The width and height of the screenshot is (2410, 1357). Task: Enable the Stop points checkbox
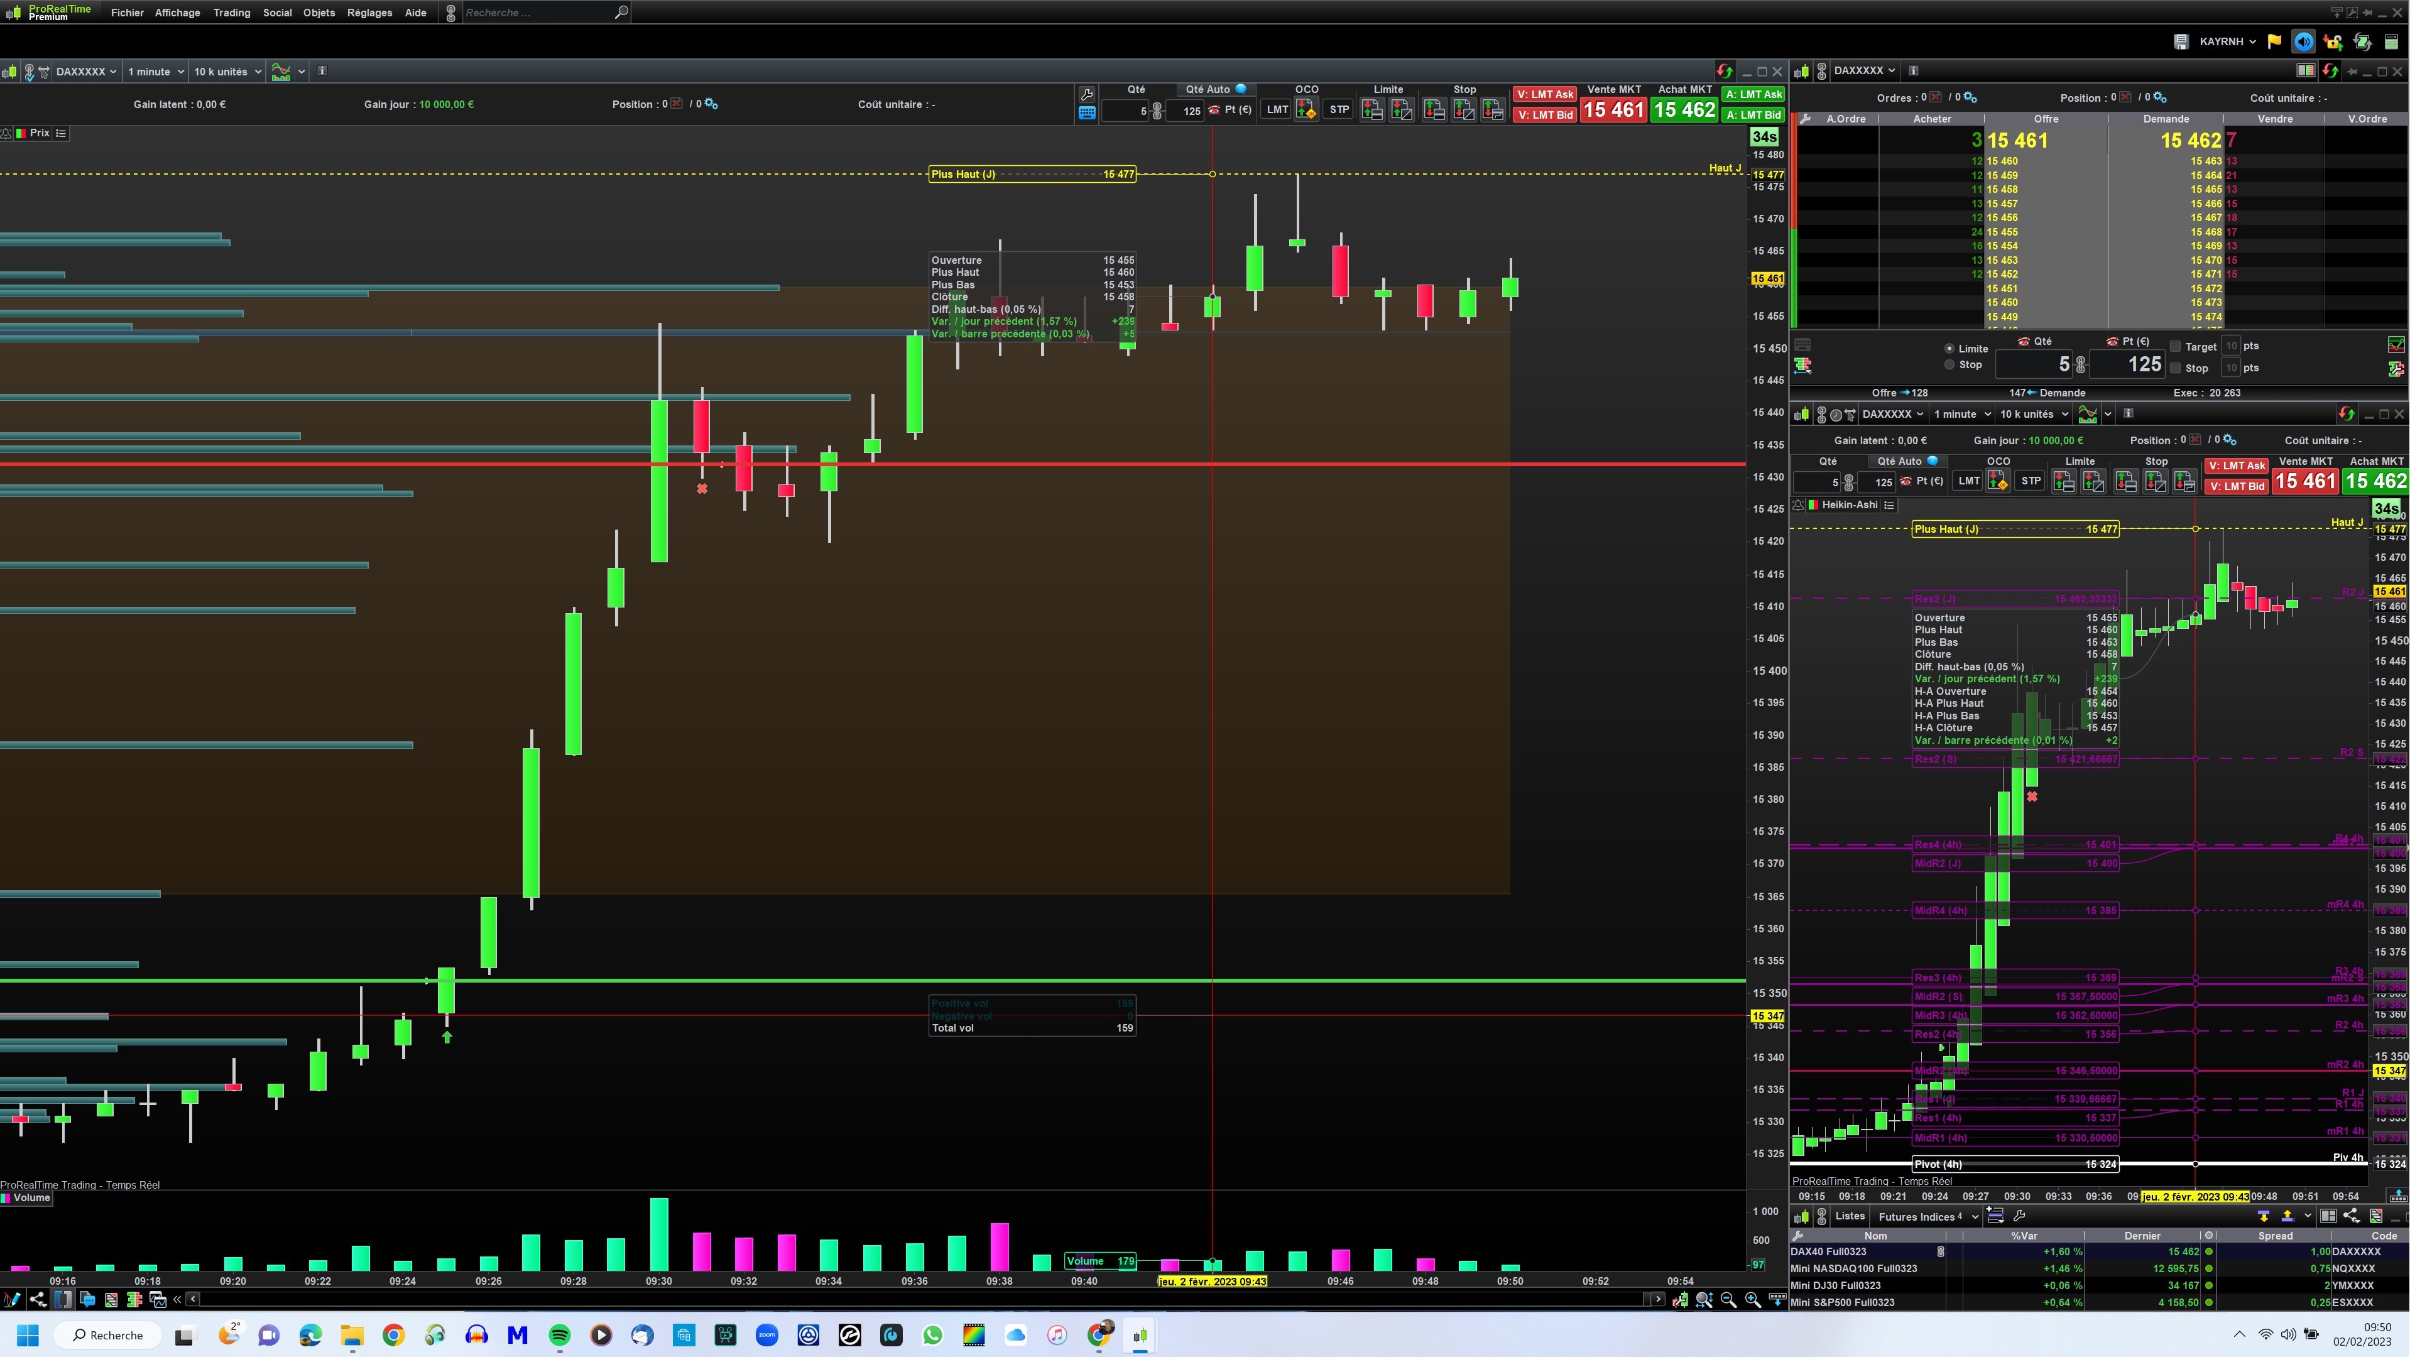point(2176,369)
